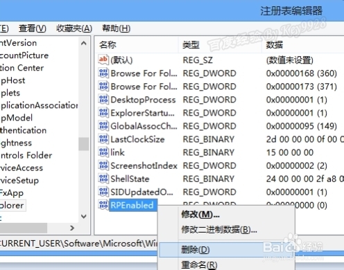Screen dimensions: 344x270
Task: Click the (数值未设置) data cell
Action: point(290,60)
